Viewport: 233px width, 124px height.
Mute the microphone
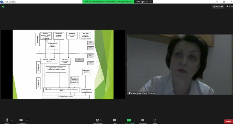pos(7,121)
